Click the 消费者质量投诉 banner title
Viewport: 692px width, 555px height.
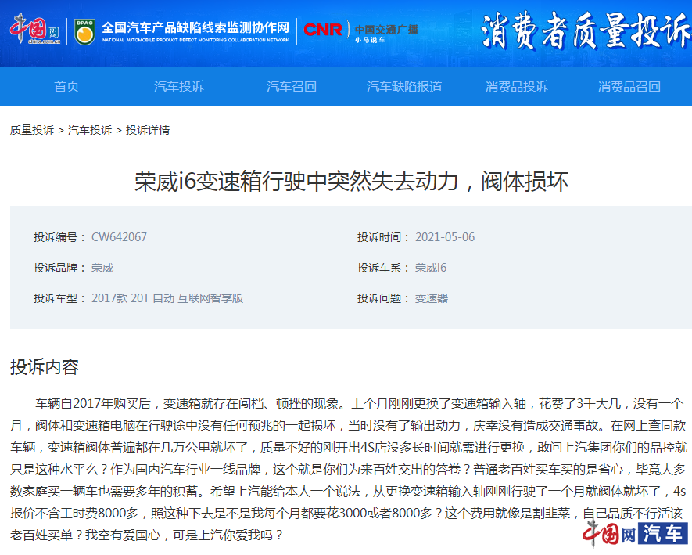585,31
